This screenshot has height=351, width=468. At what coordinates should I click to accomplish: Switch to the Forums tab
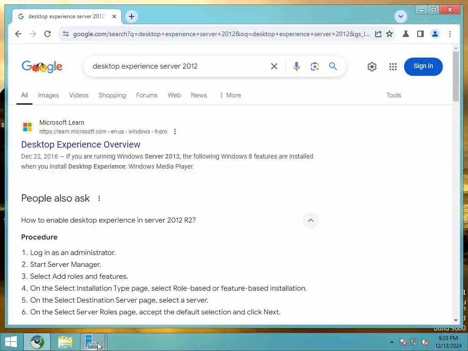[147, 95]
